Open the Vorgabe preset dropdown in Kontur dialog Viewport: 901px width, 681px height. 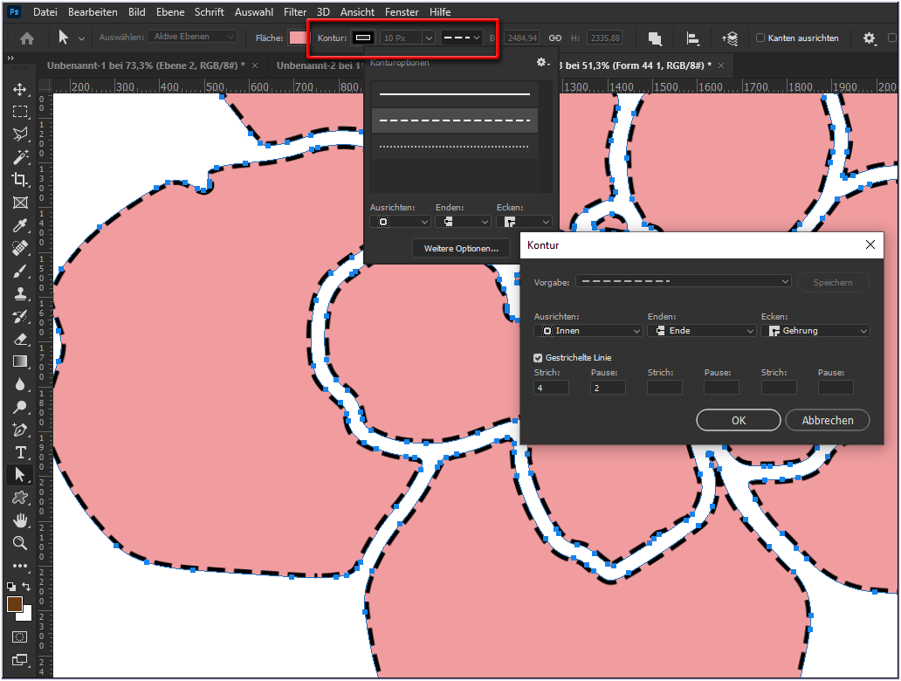tap(682, 281)
